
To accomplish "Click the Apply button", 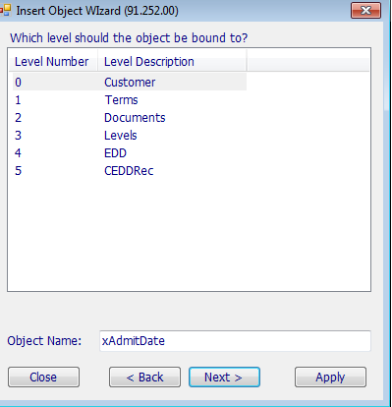I will click(330, 377).
